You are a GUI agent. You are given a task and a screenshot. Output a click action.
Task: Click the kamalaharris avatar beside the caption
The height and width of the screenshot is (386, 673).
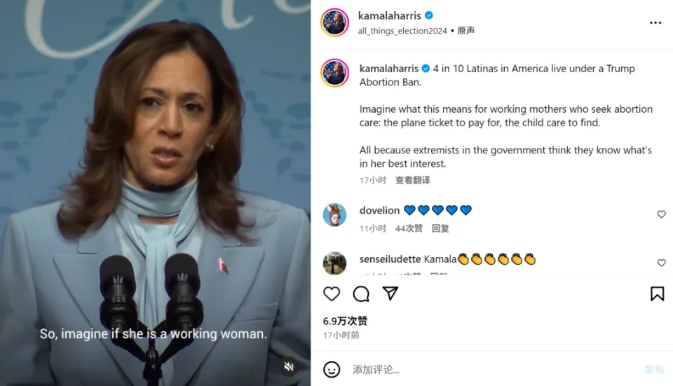click(334, 73)
